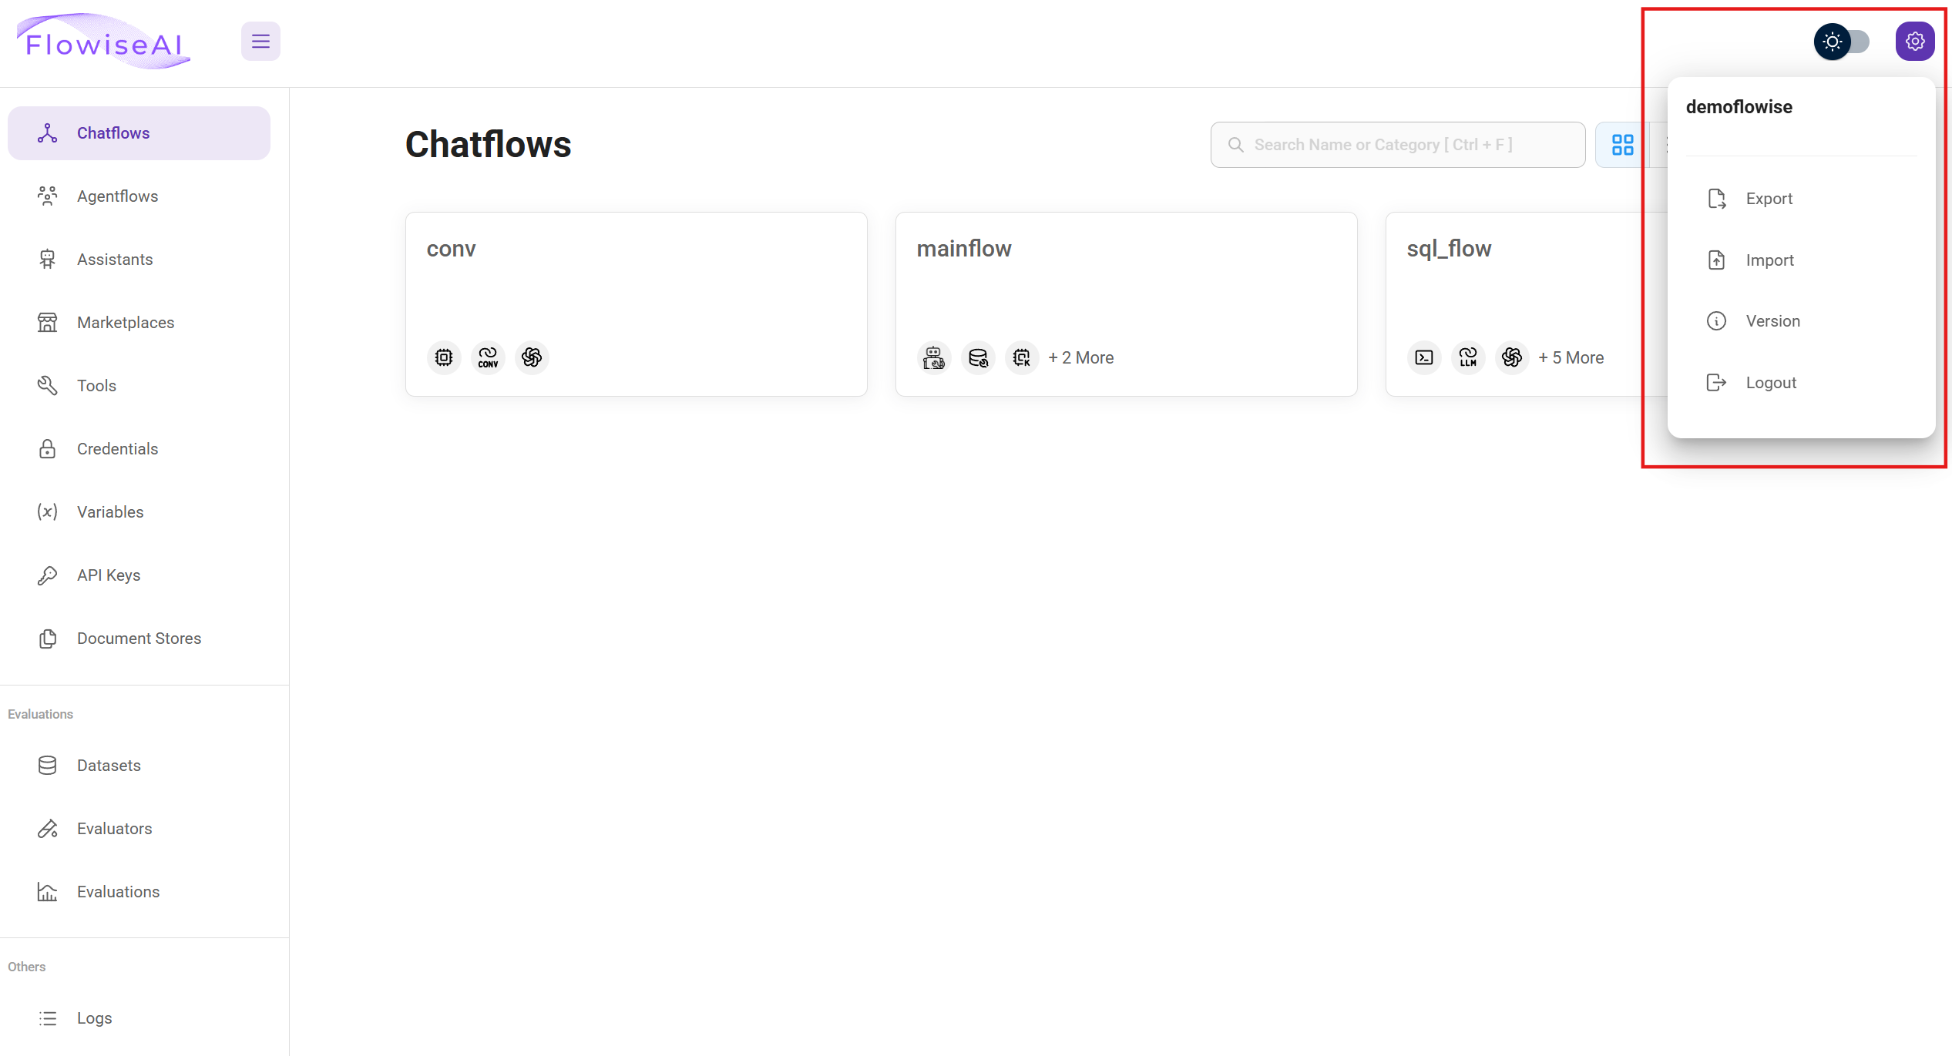This screenshot has width=1952, height=1056.
Task: Go to Assistants page
Action: coord(115,260)
